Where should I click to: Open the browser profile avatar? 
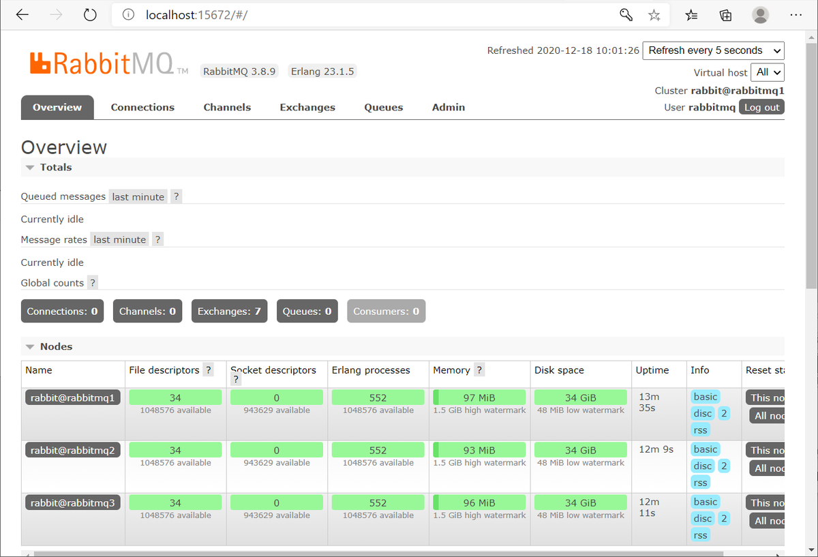[x=761, y=15]
